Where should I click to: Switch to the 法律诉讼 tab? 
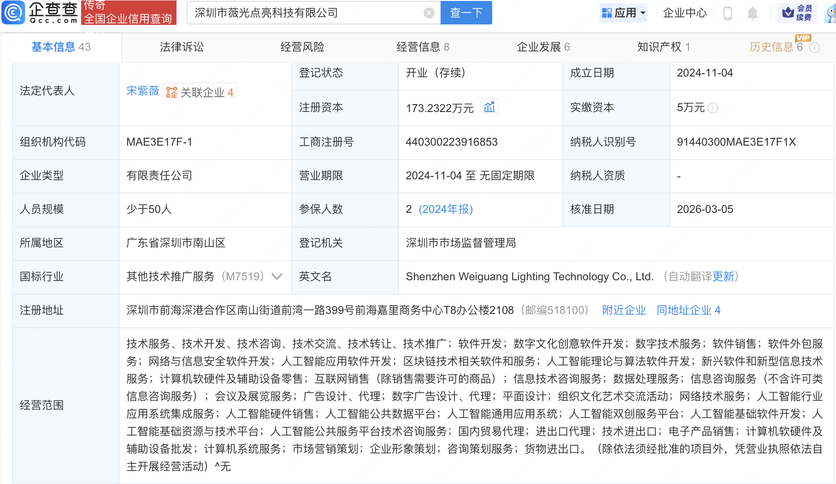(182, 47)
